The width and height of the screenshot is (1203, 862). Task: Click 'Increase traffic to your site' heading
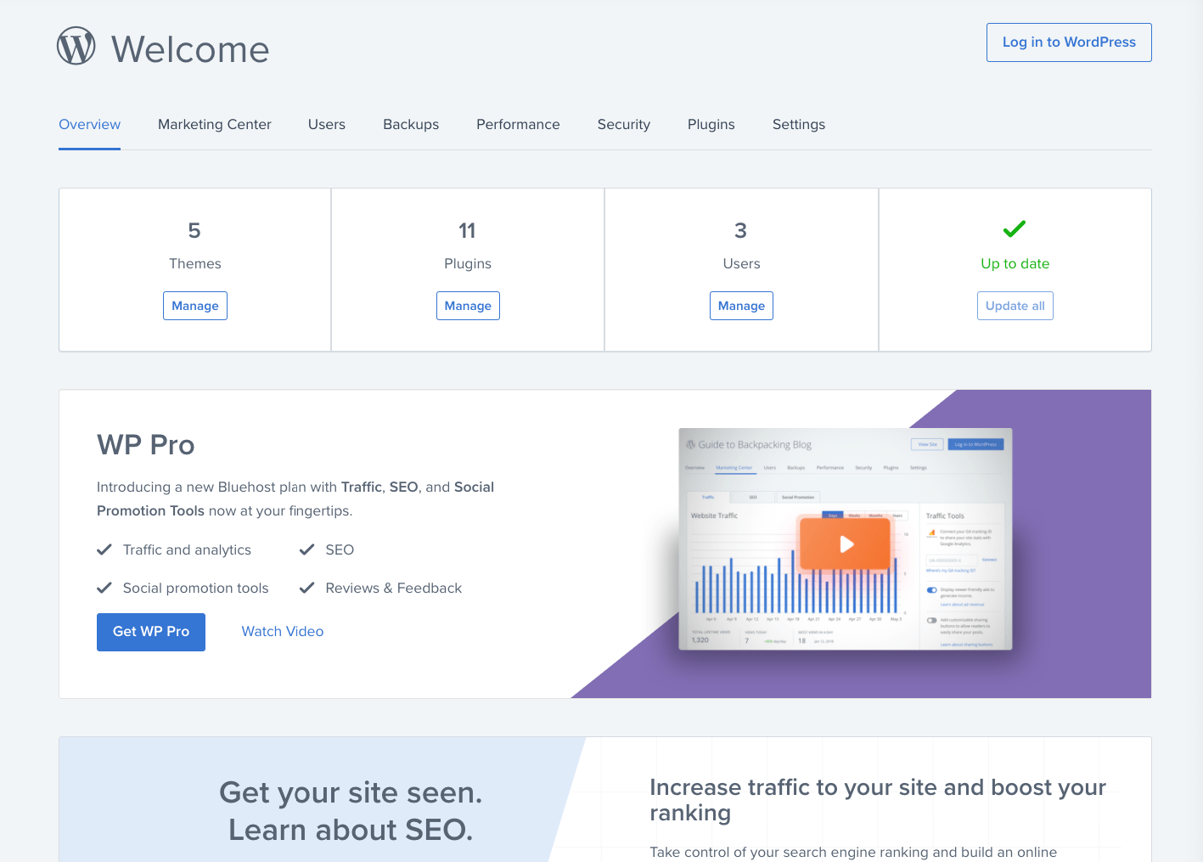[878, 800]
